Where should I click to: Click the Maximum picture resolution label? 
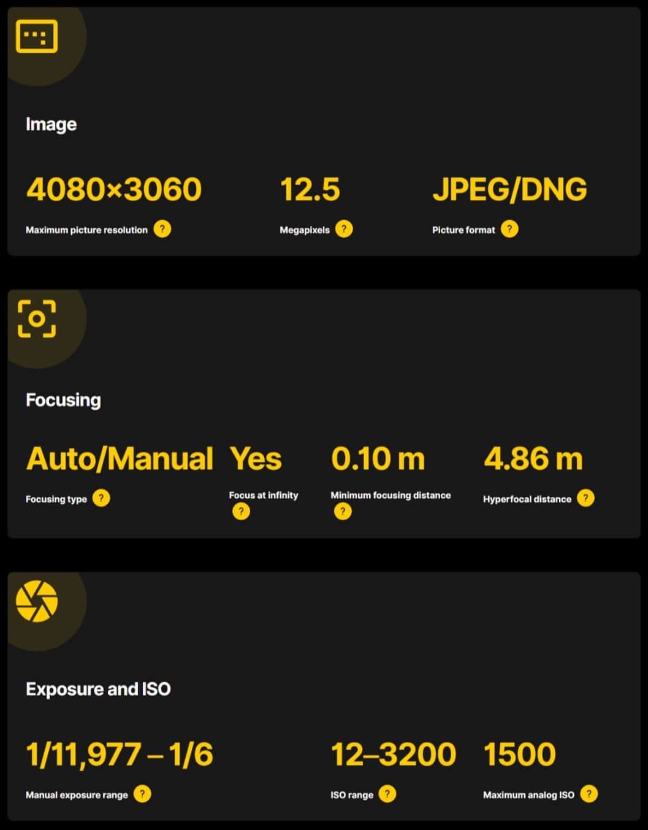(86, 230)
